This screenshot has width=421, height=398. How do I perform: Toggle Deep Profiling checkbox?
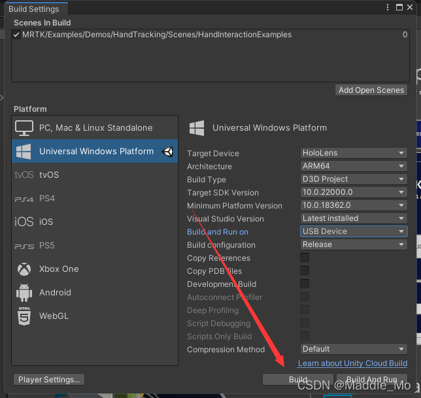305,310
